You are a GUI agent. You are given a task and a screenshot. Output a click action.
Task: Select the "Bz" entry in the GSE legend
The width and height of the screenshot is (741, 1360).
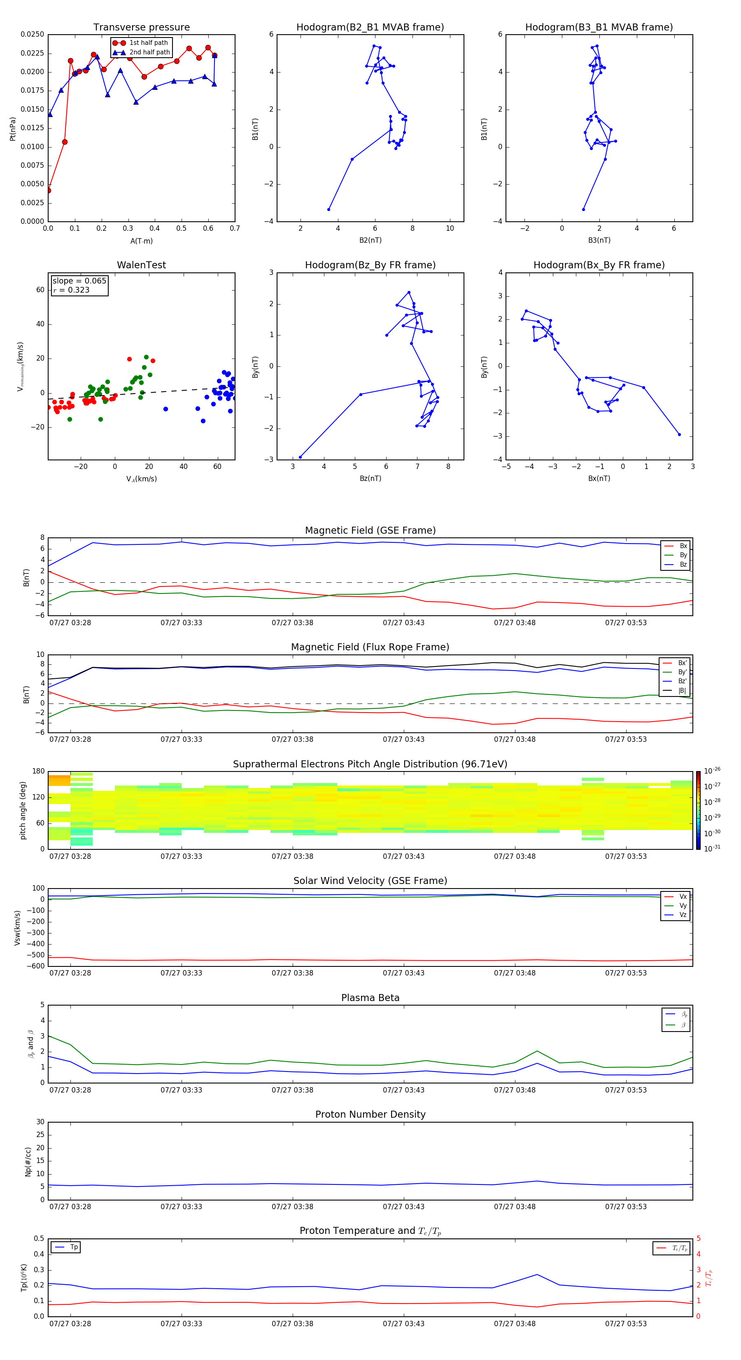pos(676,564)
